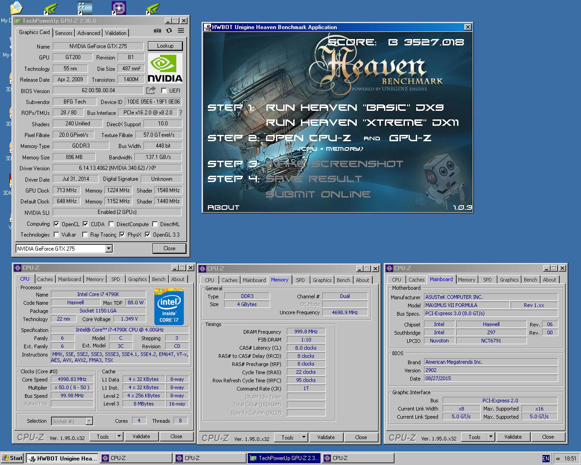Click the EN language indicator in tray

(x=546, y=459)
